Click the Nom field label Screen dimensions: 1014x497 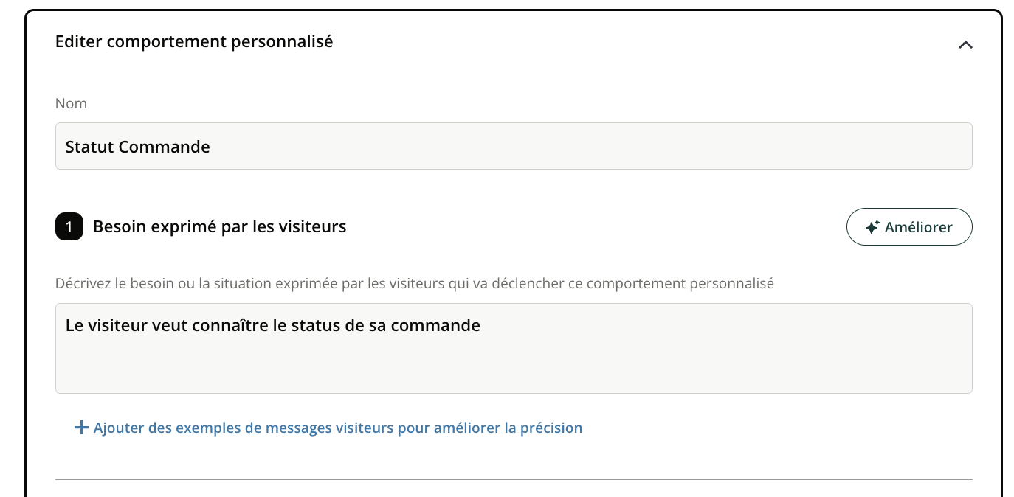(71, 104)
